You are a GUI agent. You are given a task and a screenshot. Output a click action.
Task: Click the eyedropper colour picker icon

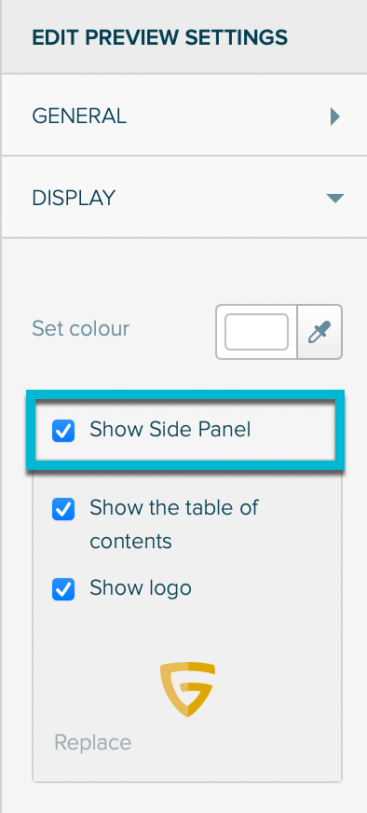coord(319,332)
